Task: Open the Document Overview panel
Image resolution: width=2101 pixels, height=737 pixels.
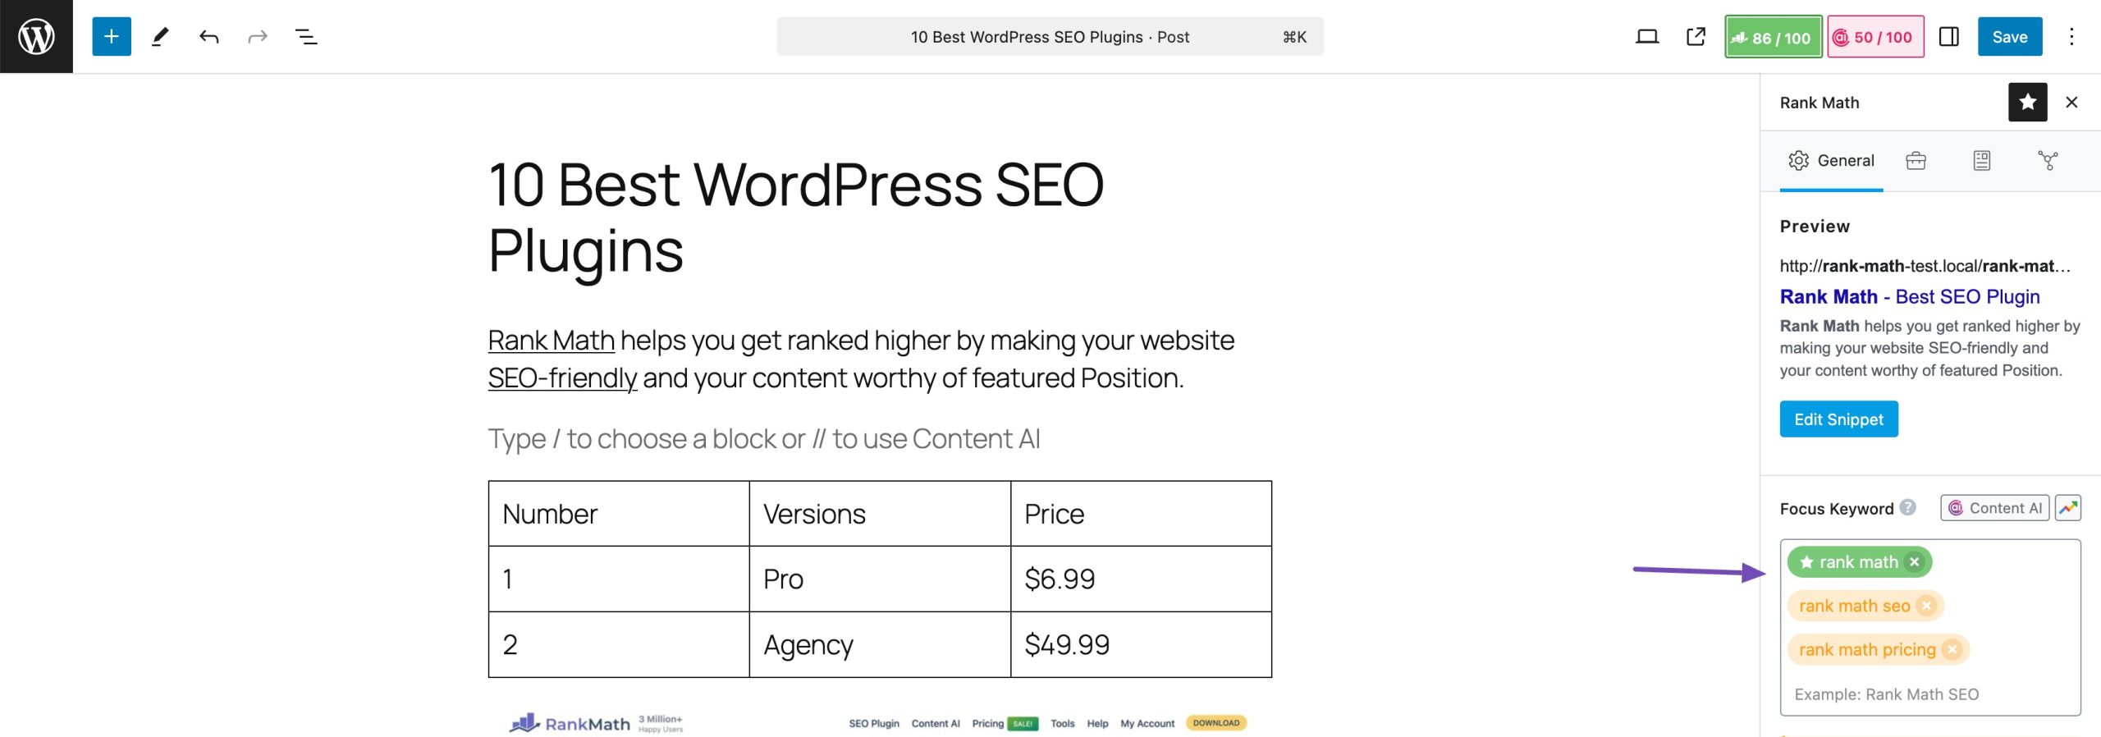Action: click(304, 36)
